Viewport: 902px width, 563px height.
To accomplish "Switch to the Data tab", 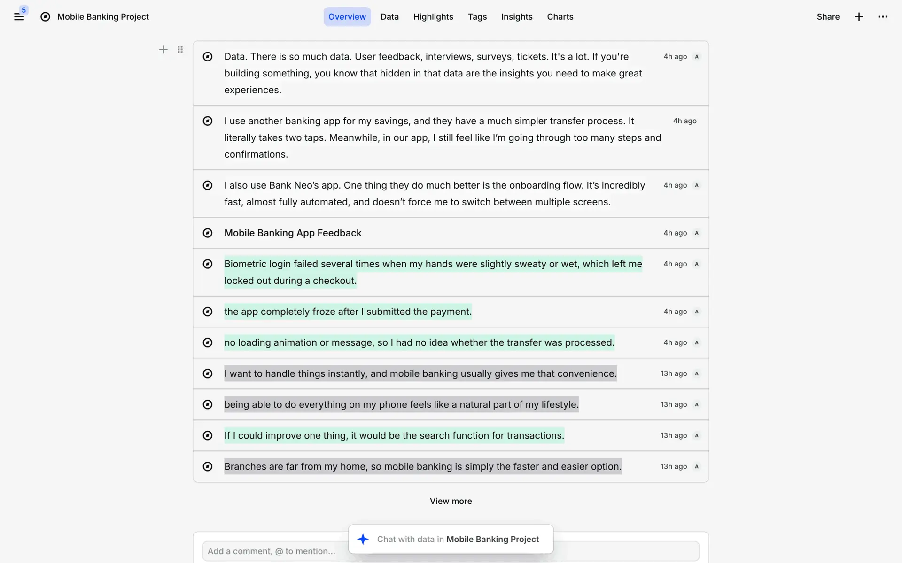I will [389, 17].
